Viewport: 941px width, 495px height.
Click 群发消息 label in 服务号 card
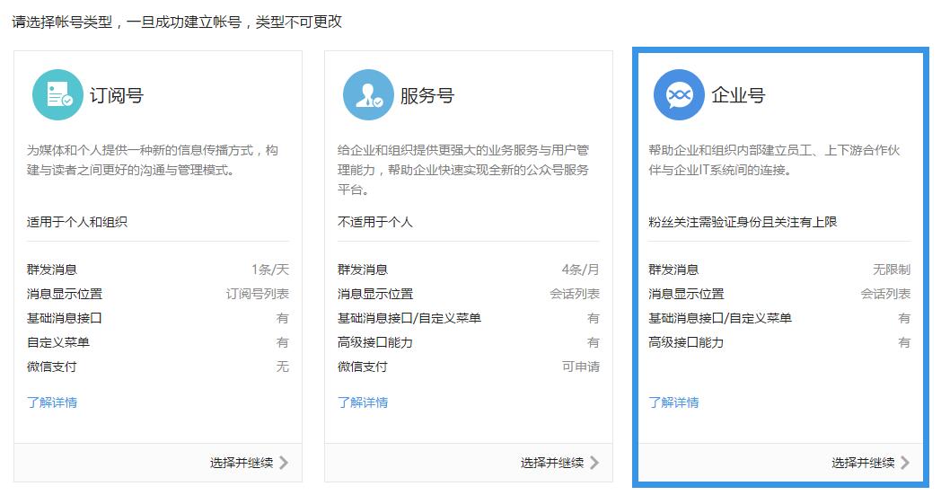(363, 270)
